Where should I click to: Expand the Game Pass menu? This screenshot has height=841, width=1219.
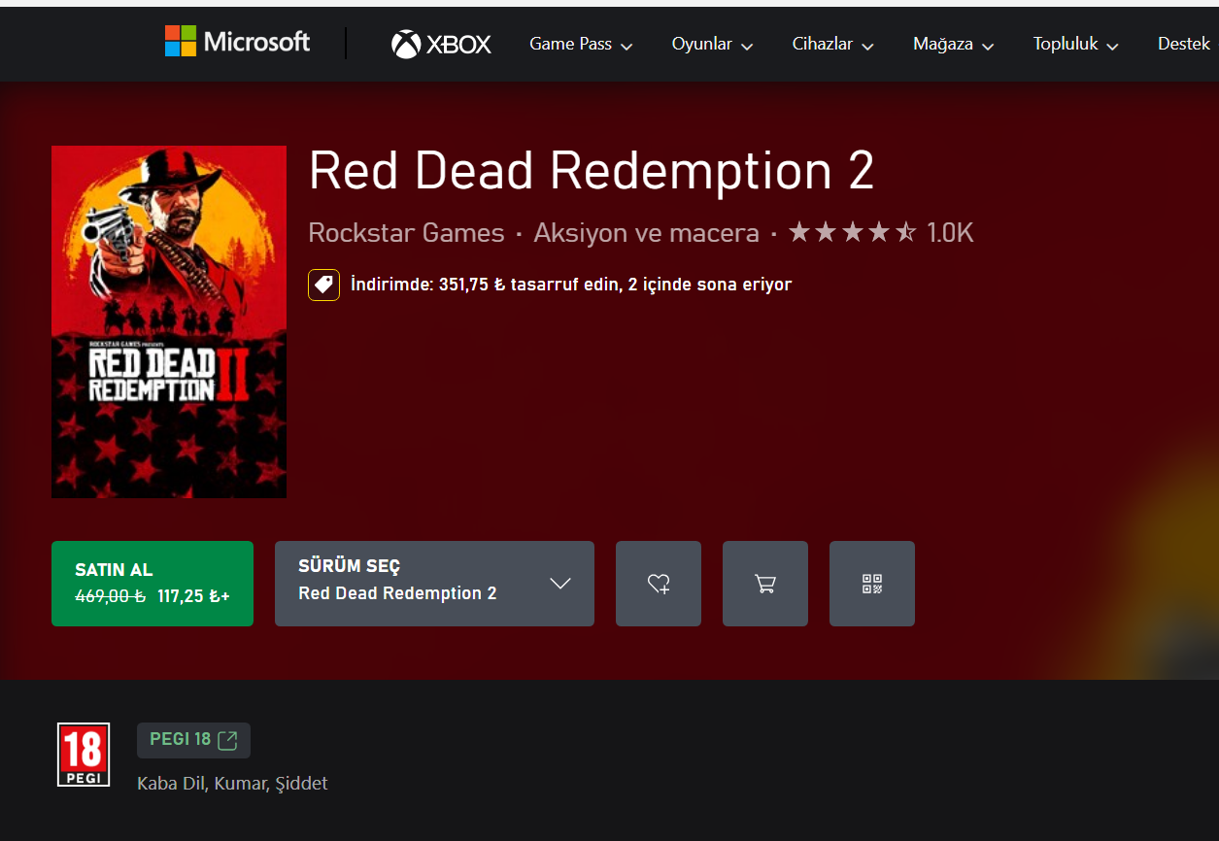(581, 45)
